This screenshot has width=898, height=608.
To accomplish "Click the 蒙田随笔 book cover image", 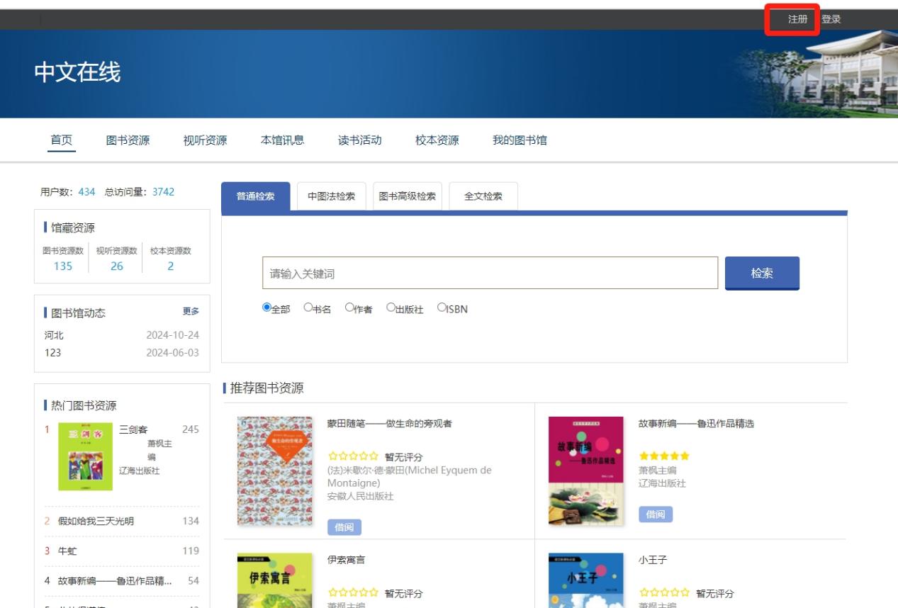I will (274, 471).
